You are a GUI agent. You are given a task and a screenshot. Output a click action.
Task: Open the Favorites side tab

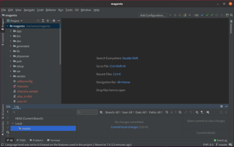click(3, 128)
